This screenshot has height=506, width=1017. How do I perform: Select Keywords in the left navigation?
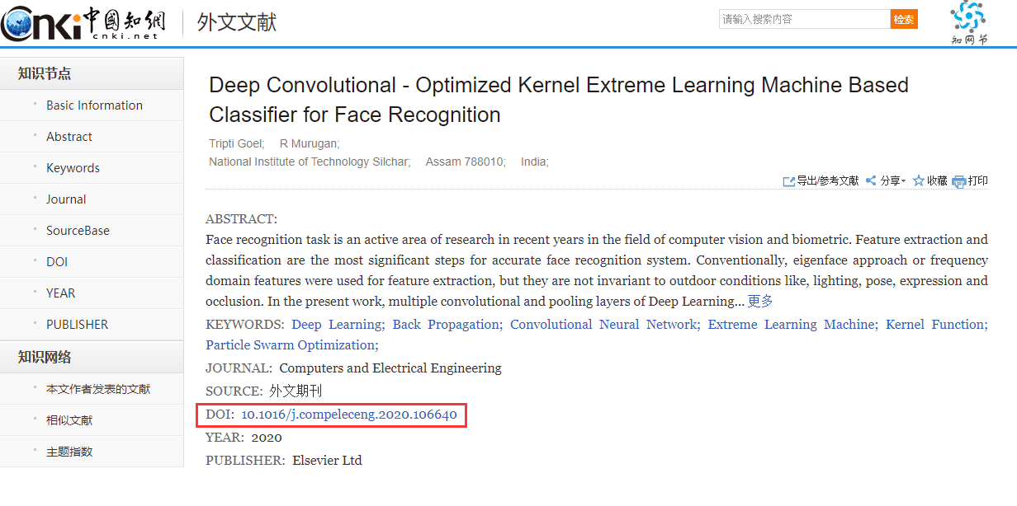click(x=73, y=168)
